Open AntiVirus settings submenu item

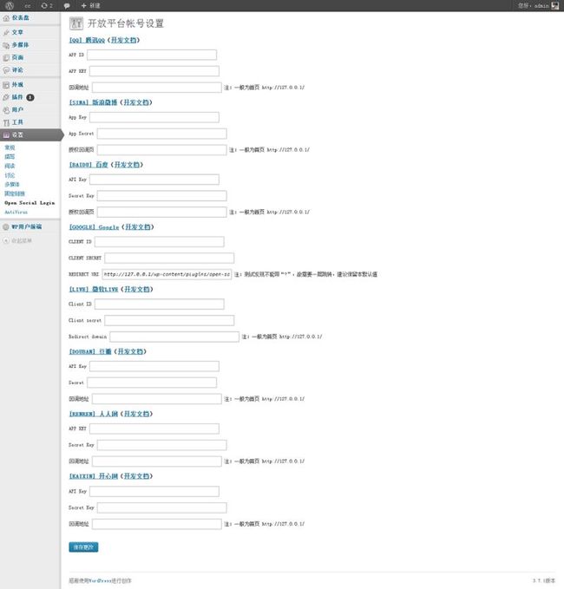pos(16,213)
